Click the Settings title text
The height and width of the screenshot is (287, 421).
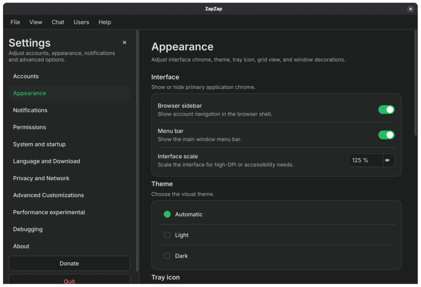click(x=29, y=43)
